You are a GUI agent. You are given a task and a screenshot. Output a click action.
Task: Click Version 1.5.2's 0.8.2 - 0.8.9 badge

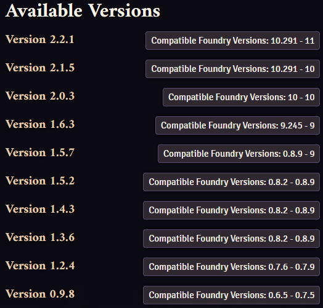[231, 182]
